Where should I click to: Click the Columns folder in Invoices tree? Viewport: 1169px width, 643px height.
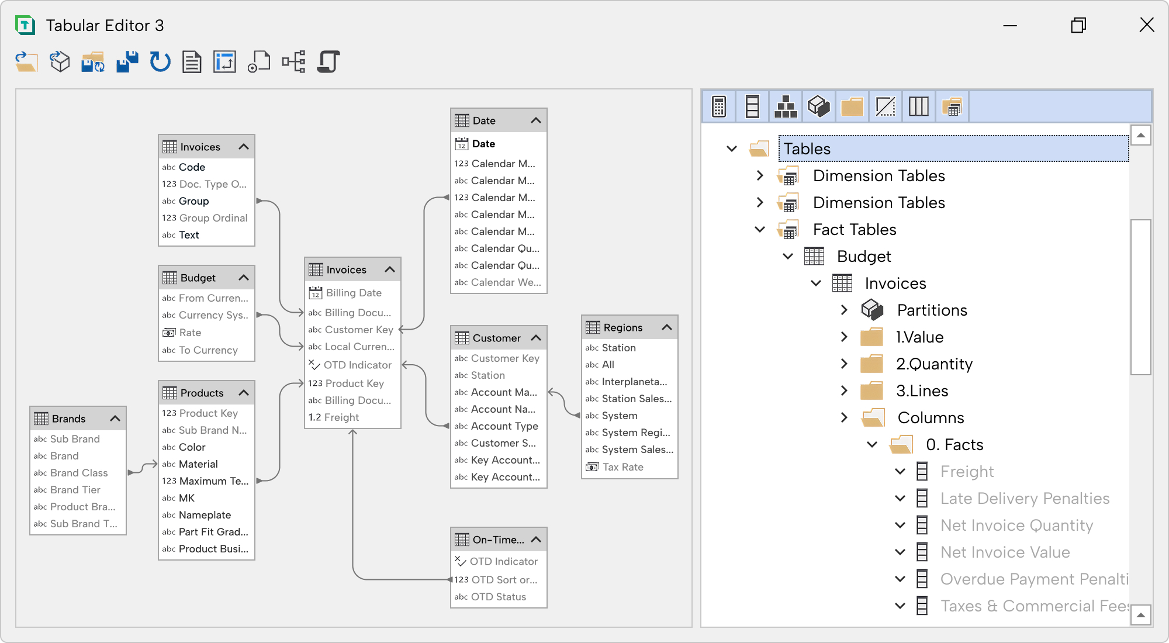click(x=931, y=417)
